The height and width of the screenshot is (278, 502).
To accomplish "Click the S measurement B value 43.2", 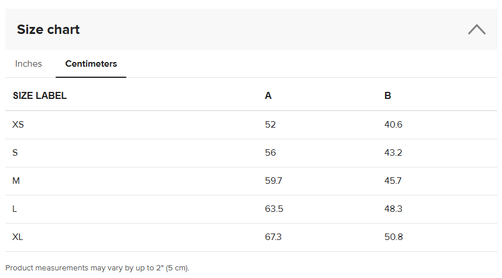I will [x=393, y=153].
